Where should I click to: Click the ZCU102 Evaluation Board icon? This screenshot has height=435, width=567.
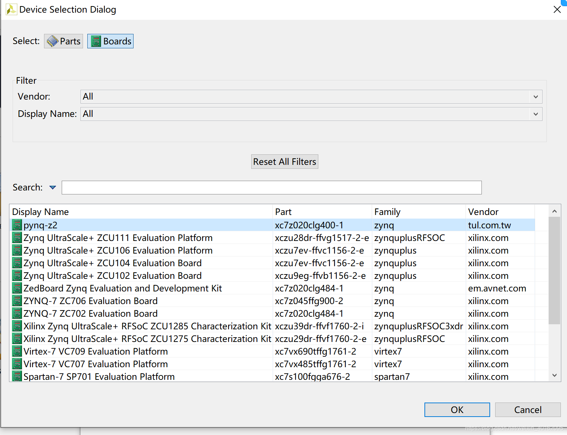click(x=17, y=276)
